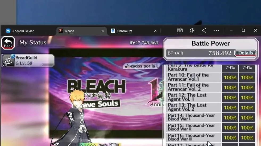Image resolution: width=261 pixels, height=146 pixels.
Task: Click the BP (All) value 758,492
Action: (x=220, y=53)
